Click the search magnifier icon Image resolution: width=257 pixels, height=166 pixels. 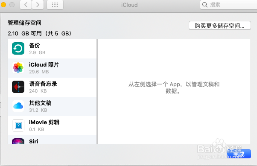pos(205,5)
